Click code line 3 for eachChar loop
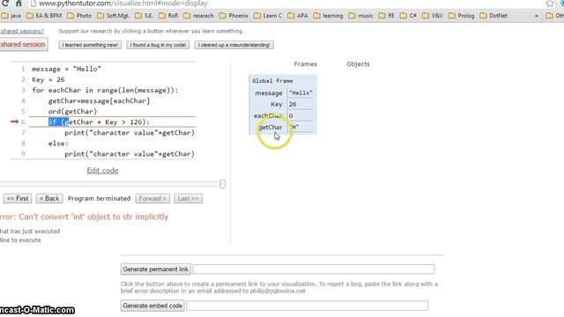The width and height of the screenshot is (564, 317). click(105, 90)
